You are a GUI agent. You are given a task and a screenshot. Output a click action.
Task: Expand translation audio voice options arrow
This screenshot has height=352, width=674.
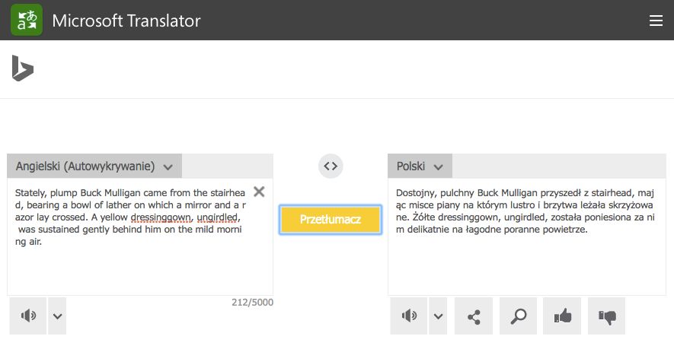pos(438,316)
